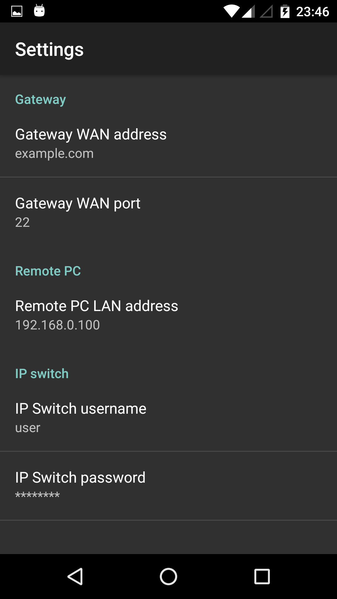Tap the full cellular signal icon
Viewport: 337px width, 599px height.
(248, 12)
